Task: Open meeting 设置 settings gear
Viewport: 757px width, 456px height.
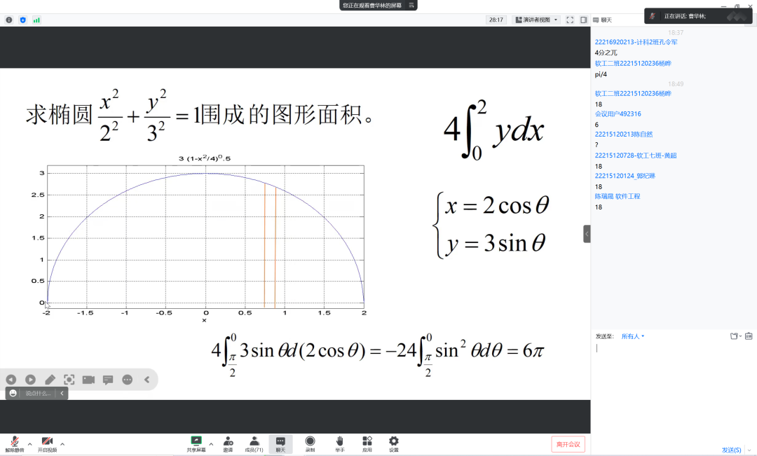Action: pyautogui.click(x=394, y=442)
